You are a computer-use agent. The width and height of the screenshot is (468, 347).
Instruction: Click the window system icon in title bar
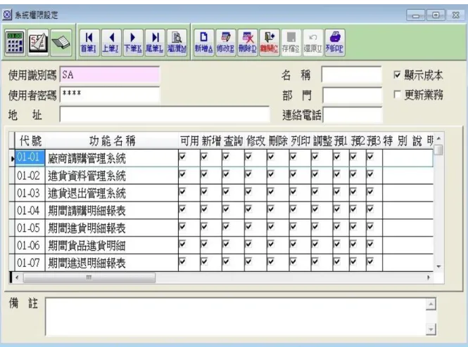[7, 15]
